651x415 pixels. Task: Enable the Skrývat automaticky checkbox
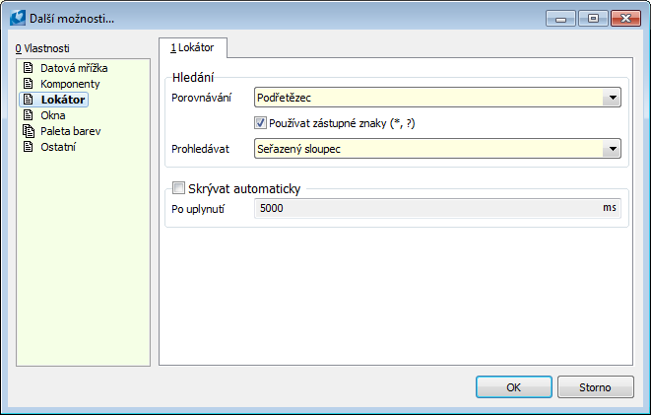click(178, 187)
